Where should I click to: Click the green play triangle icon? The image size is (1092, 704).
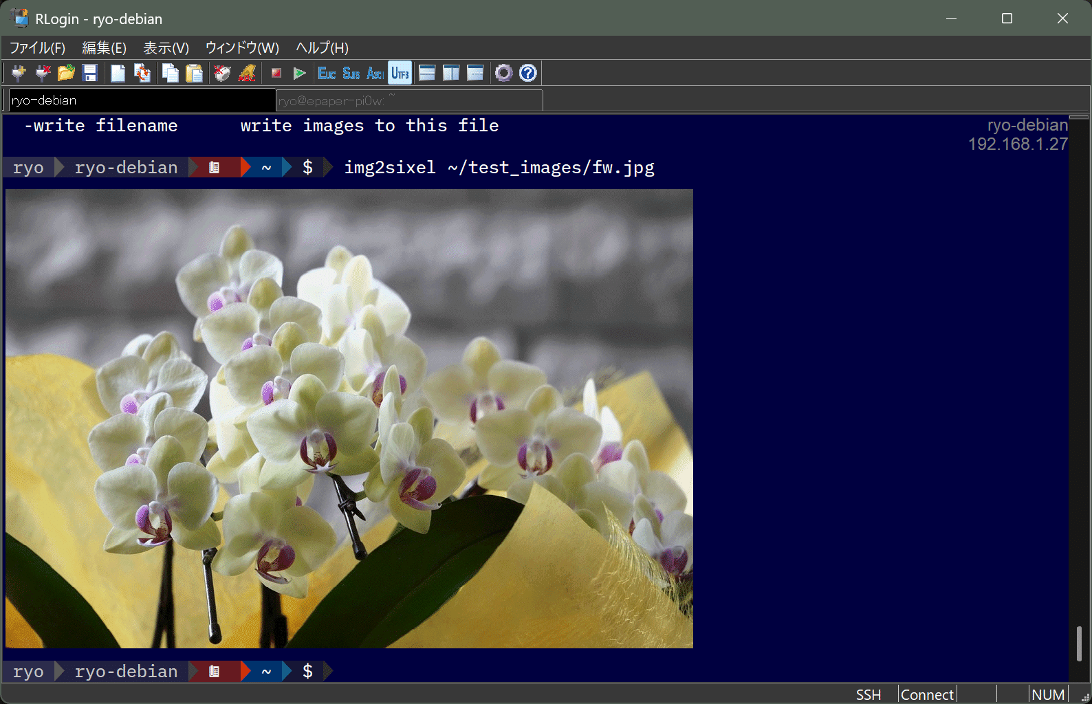pyautogui.click(x=299, y=73)
